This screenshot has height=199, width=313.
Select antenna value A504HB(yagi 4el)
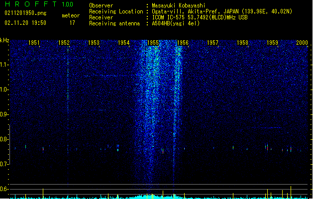pos(176,23)
